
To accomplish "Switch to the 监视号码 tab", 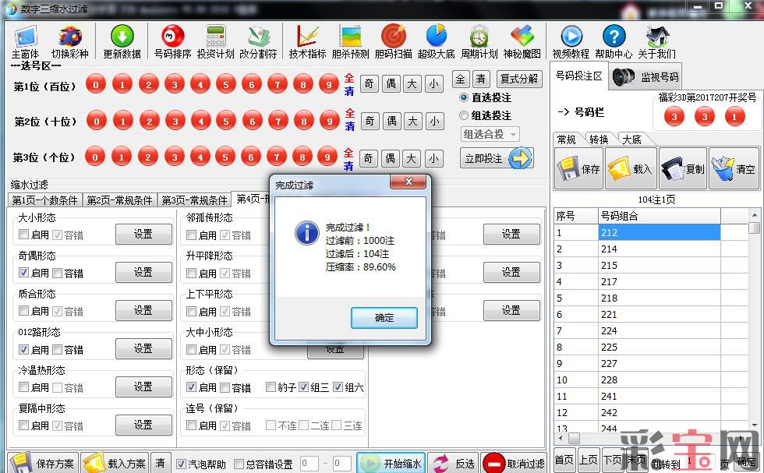I will 645,77.
